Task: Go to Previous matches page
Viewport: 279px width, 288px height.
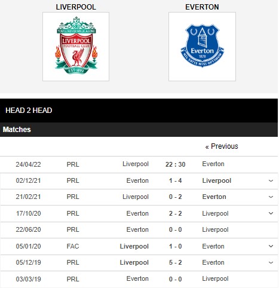Action: pyautogui.click(x=222, y=146)
